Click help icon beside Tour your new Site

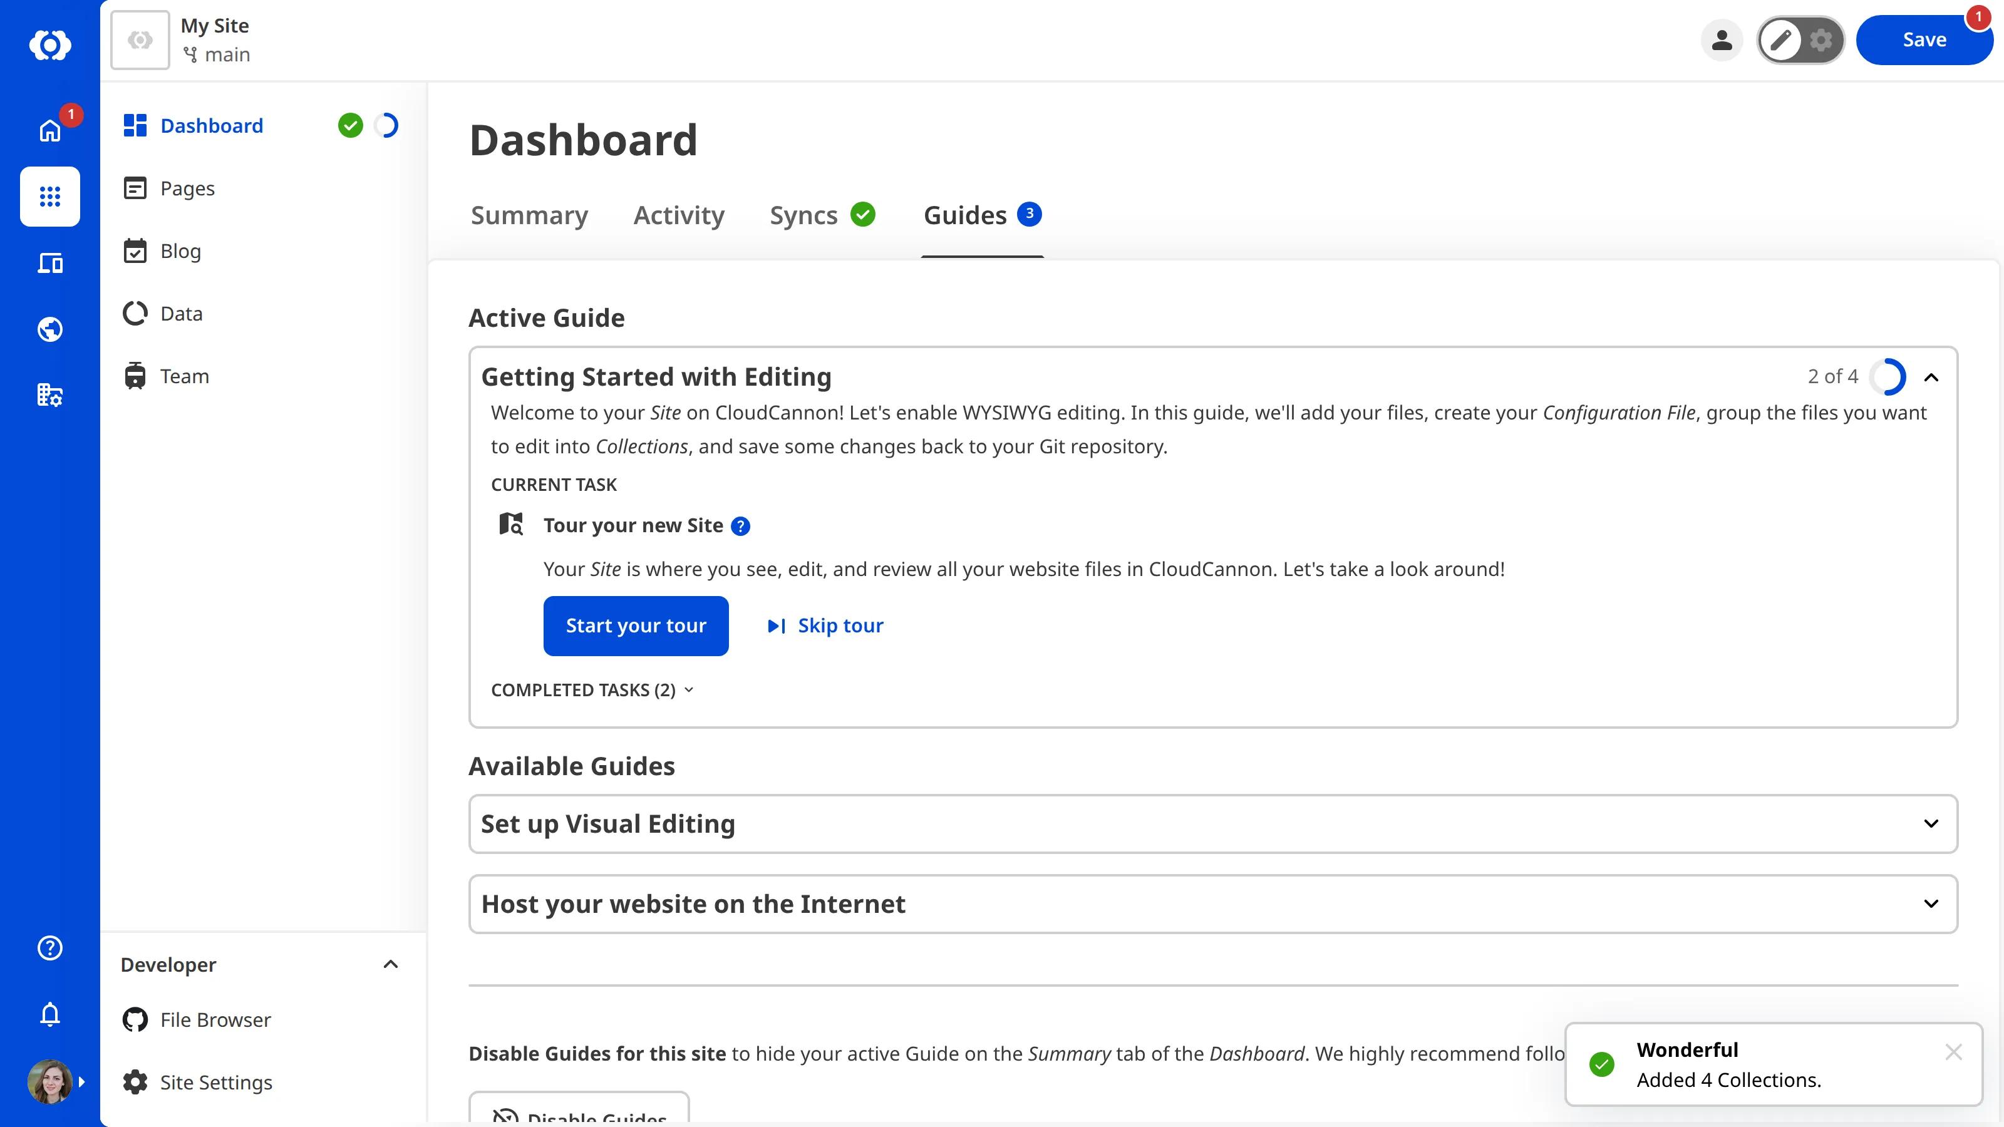741,527
